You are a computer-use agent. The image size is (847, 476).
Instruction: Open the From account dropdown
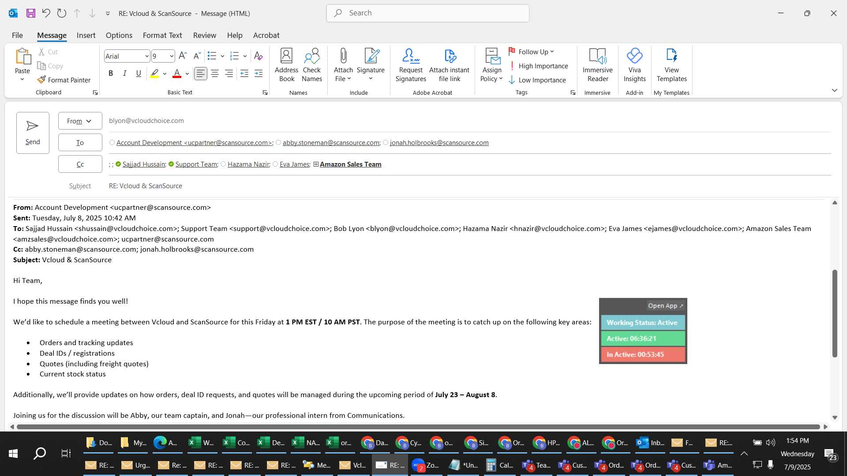point(80,121)
